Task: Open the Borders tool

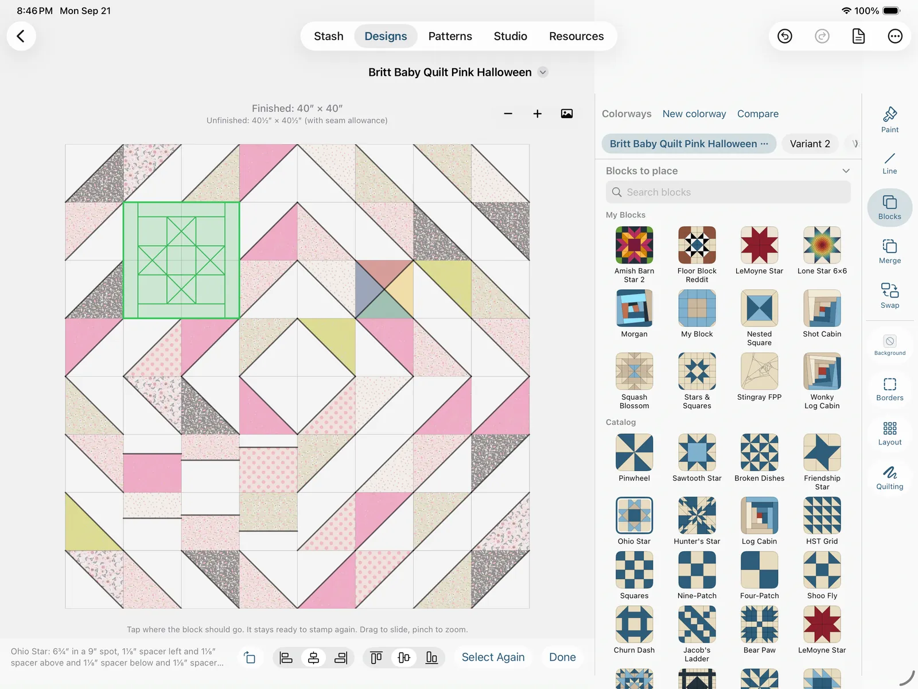Action: (889, 389)
